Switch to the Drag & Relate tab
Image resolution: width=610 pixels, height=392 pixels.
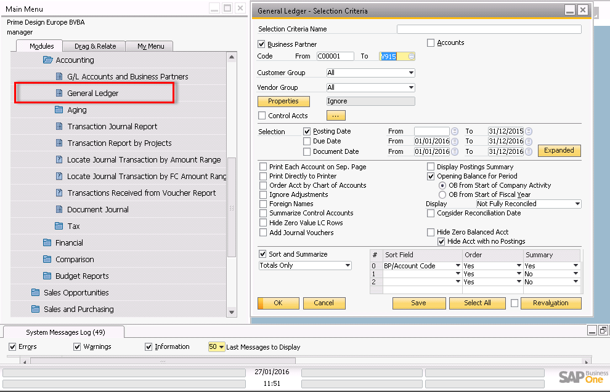coord(95,46)
